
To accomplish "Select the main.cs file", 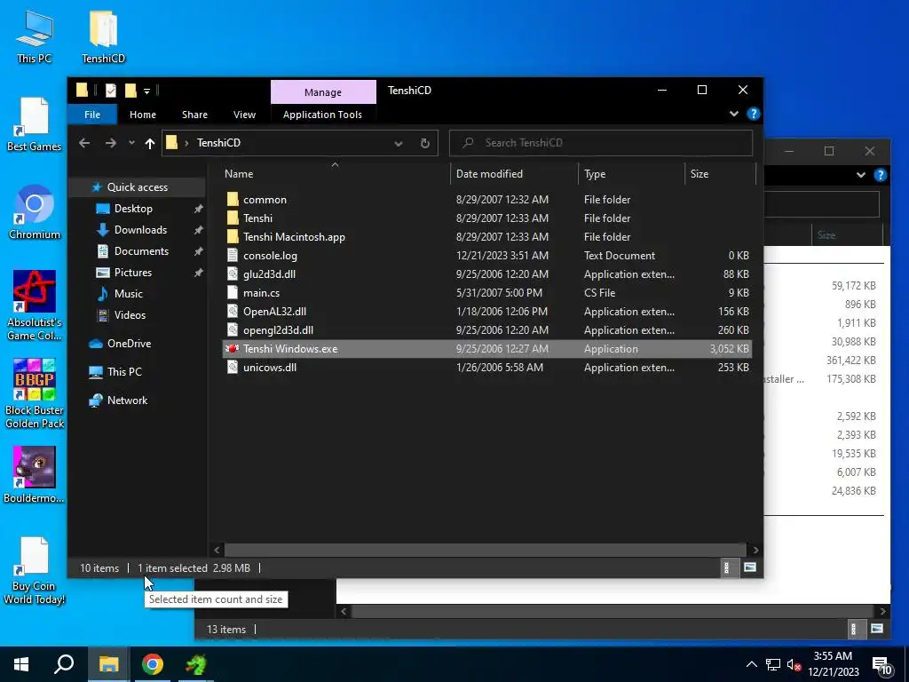I will tap(487, 292).
